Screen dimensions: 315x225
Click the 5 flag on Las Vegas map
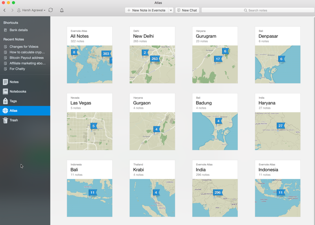[94, 126]
